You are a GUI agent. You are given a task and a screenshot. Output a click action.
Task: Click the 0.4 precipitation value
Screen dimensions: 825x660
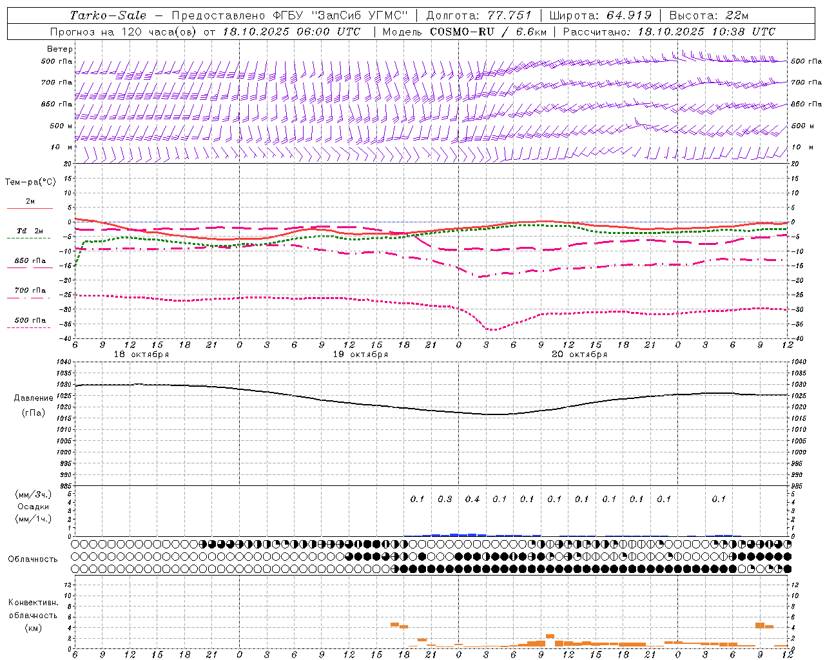pyautogui.click(x=472, y=499)
